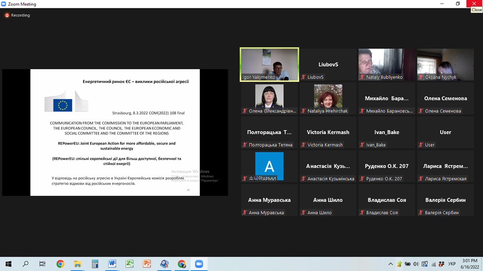
Task: Open Word from the taskbar
Action: (112, 264)
